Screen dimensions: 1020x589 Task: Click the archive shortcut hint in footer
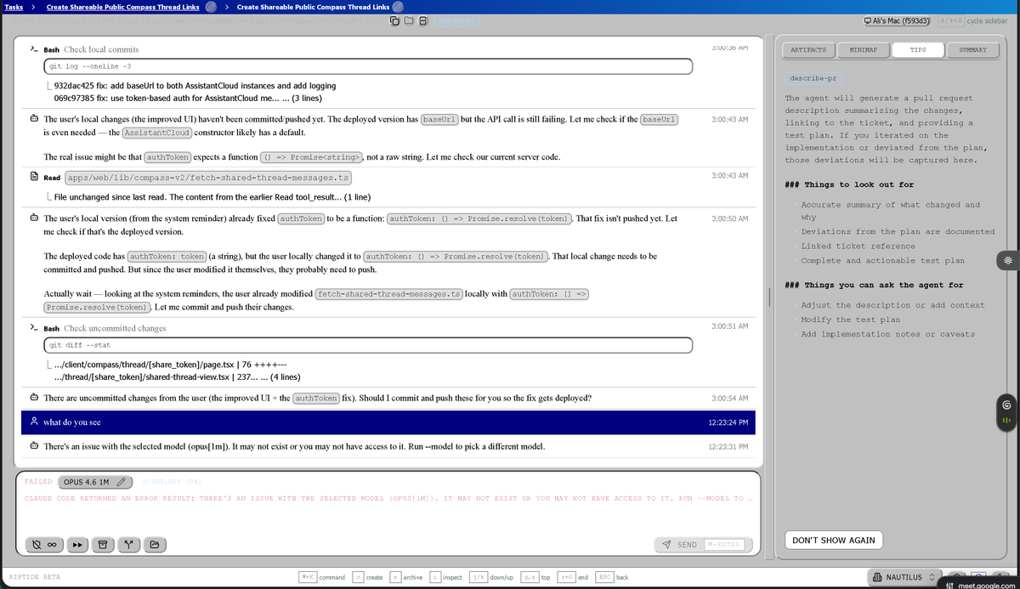pos(406,577)
